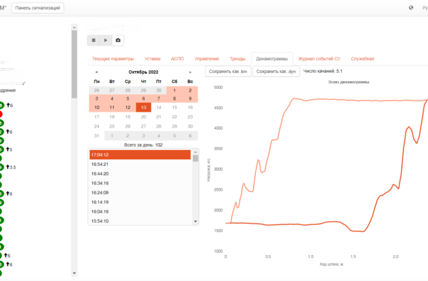Click the play triangle icon
This screenshot has height=281, width=428.
pos(106,40)
